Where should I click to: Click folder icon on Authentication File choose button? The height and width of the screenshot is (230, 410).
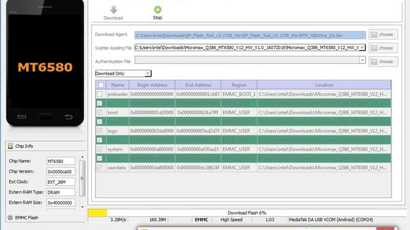coord(374,61)
